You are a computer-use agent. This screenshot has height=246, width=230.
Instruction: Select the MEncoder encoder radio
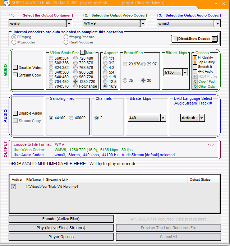(x=14, y=42)
